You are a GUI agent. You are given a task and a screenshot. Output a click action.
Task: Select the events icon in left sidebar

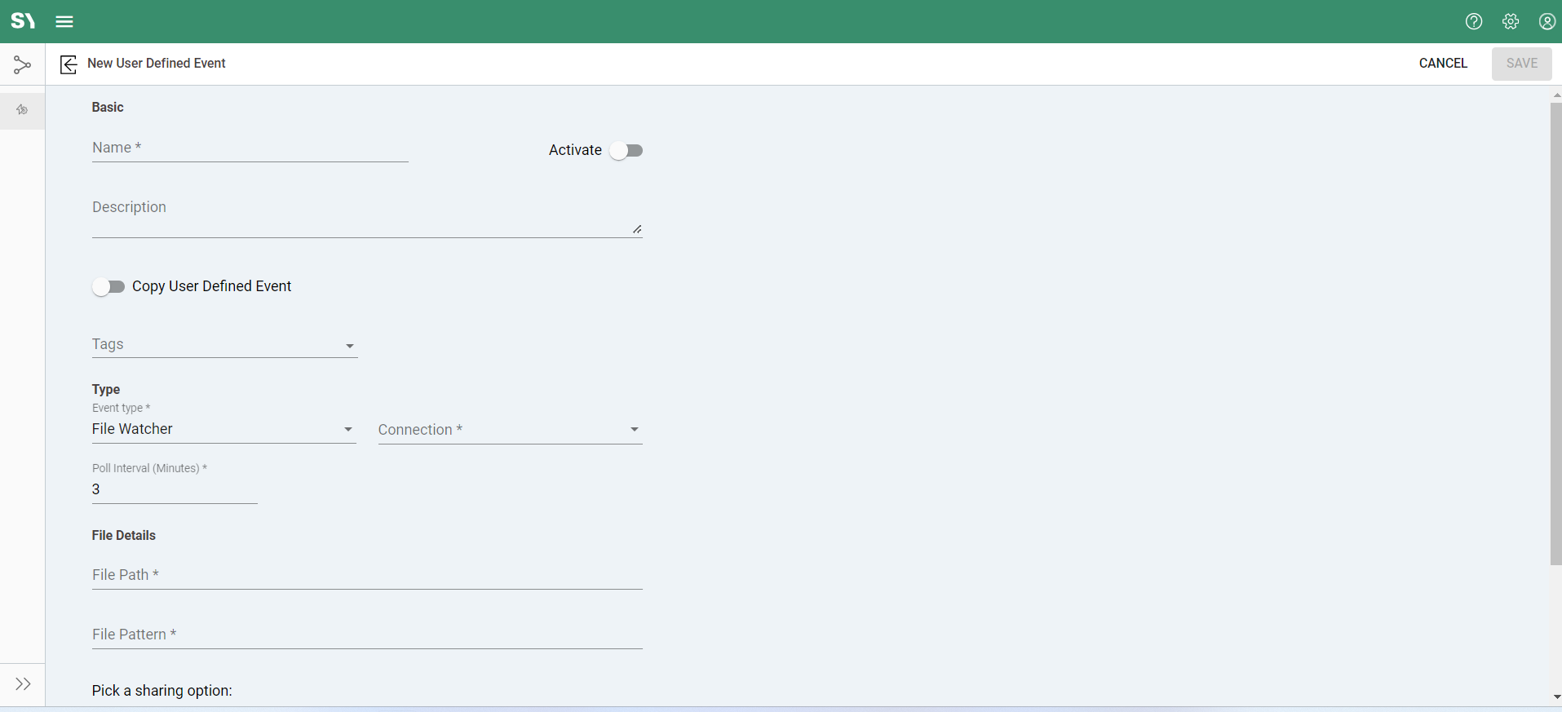tap(22, 110)
